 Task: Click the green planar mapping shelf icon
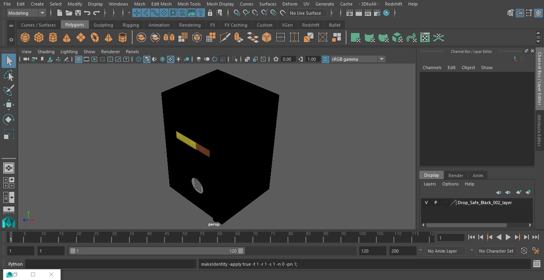[x=355, y=38]
